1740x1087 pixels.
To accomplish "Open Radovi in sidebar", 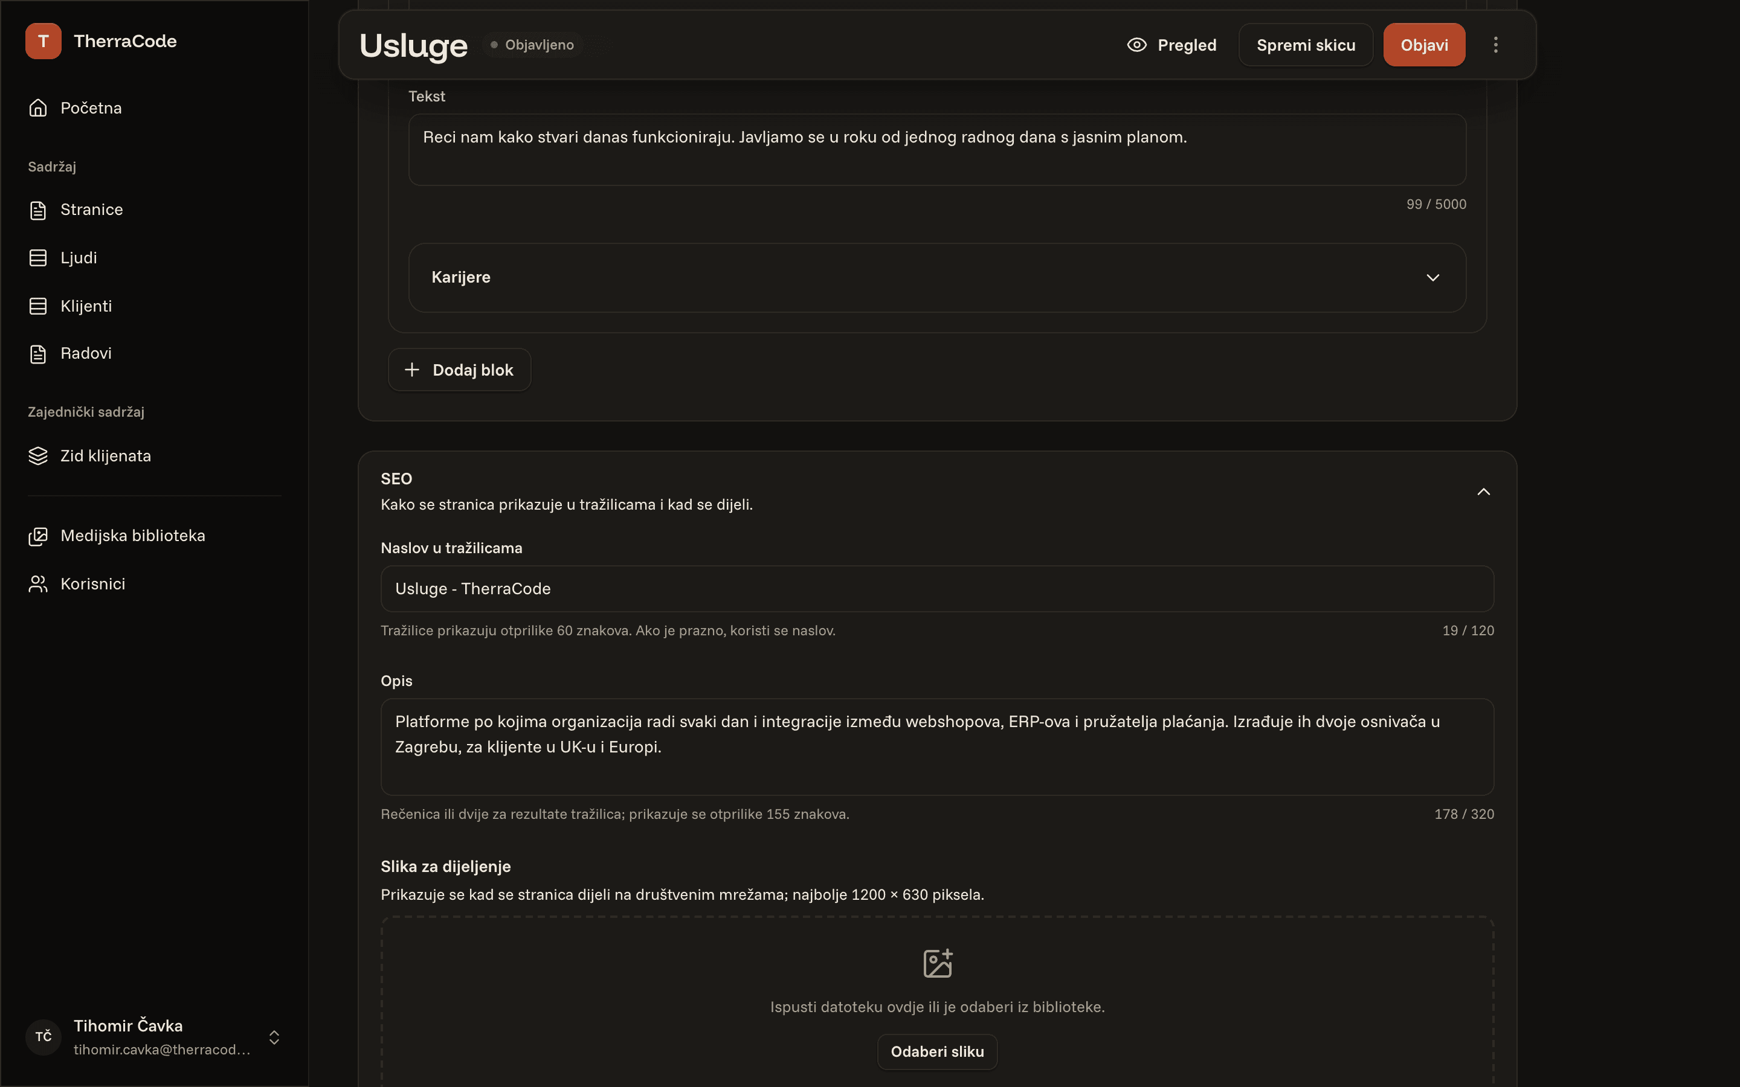I will click(155, 354).
